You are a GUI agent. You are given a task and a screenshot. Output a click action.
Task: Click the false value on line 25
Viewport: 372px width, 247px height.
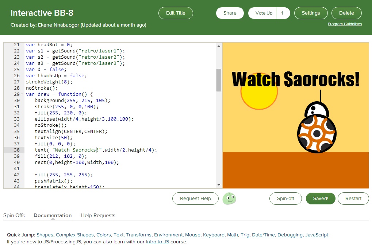[57, 69]
